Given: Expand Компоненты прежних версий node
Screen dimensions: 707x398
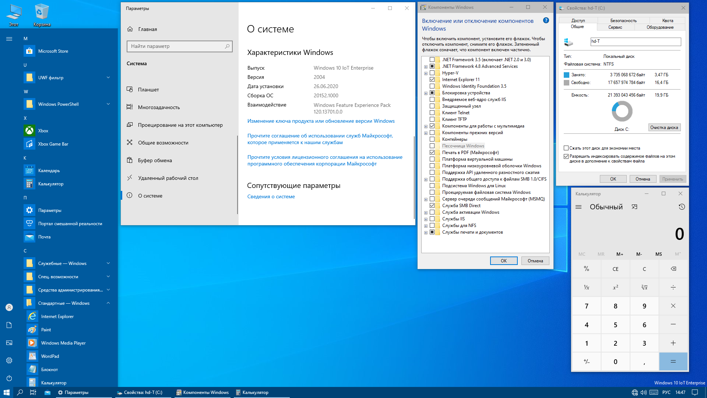Looking at the screenshot, I should 426,133.
